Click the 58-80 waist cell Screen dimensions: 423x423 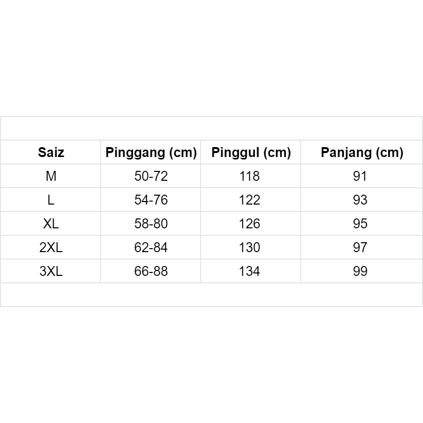[x=151, y=224]
